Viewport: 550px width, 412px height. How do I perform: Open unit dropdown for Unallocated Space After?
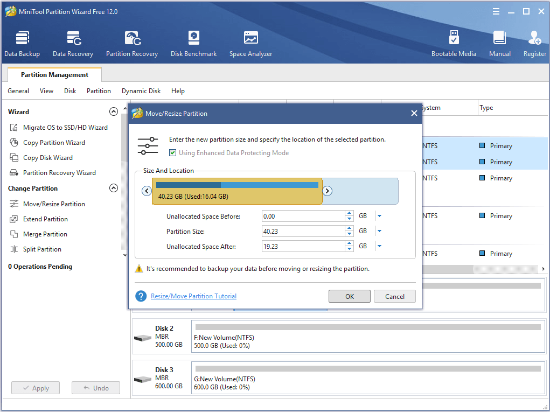click(379, 247)
